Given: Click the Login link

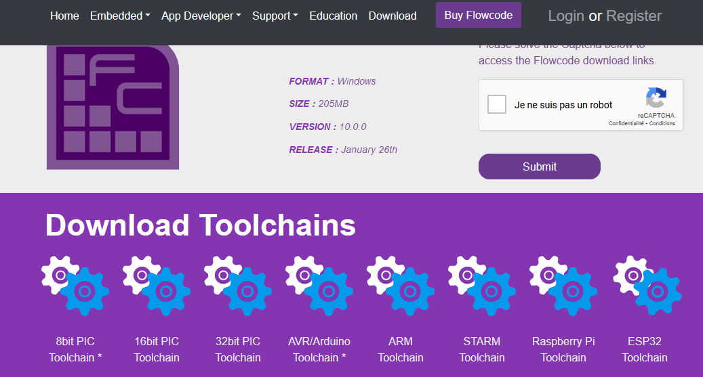Looking at the screenshot, I should (x=566, y=16).
